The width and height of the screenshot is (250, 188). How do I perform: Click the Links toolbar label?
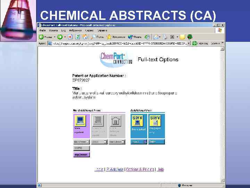pyautogui.click(x=215, y=43)
